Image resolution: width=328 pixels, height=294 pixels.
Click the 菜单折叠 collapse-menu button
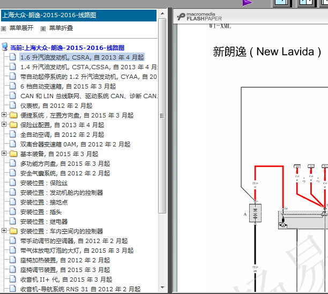point(61,28)
